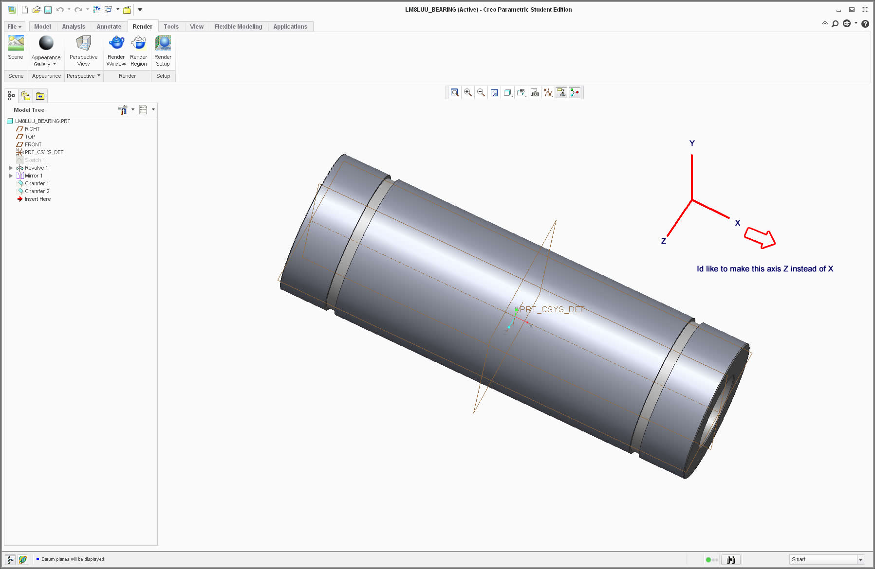875x569 pixels.
Task: Switch to the Applications tab
Action: (290, 27)
